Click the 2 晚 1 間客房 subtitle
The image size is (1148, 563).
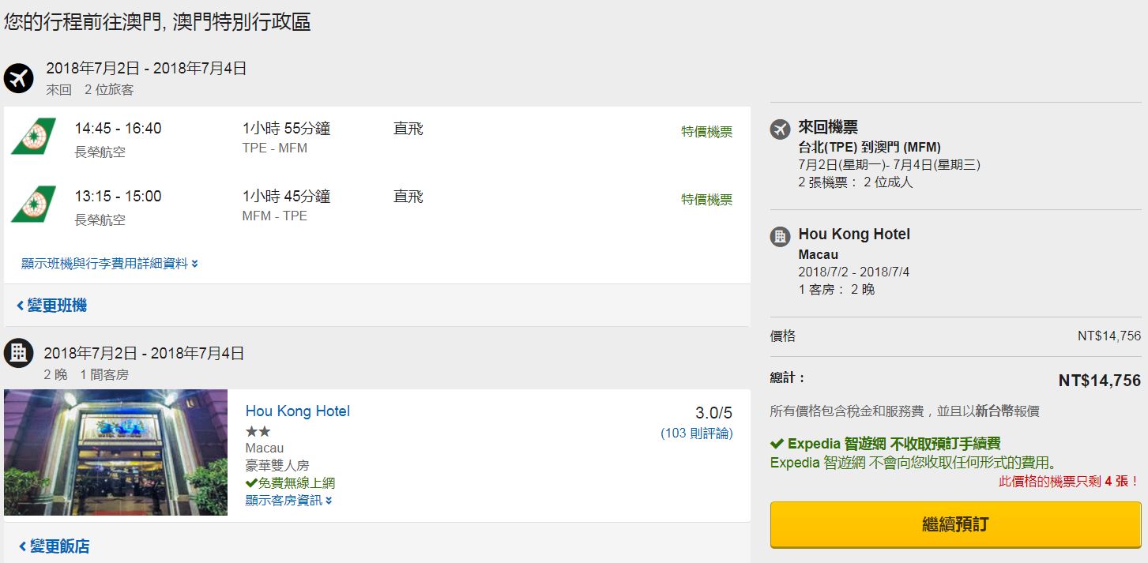[x=86, y=374]
